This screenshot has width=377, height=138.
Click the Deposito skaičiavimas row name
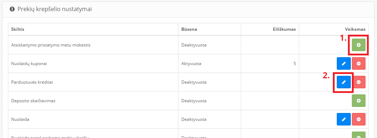(33, 100)
